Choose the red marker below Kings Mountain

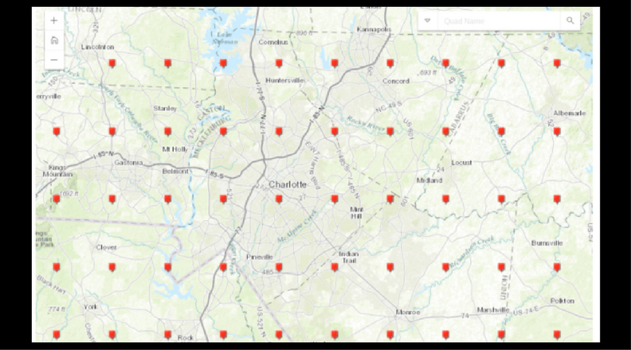click(56, 199)
